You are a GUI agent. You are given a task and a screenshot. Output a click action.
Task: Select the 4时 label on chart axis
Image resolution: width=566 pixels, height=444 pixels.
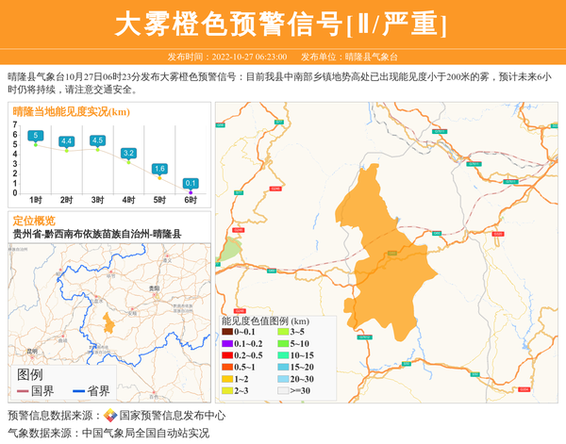click(x=128, y=200)
